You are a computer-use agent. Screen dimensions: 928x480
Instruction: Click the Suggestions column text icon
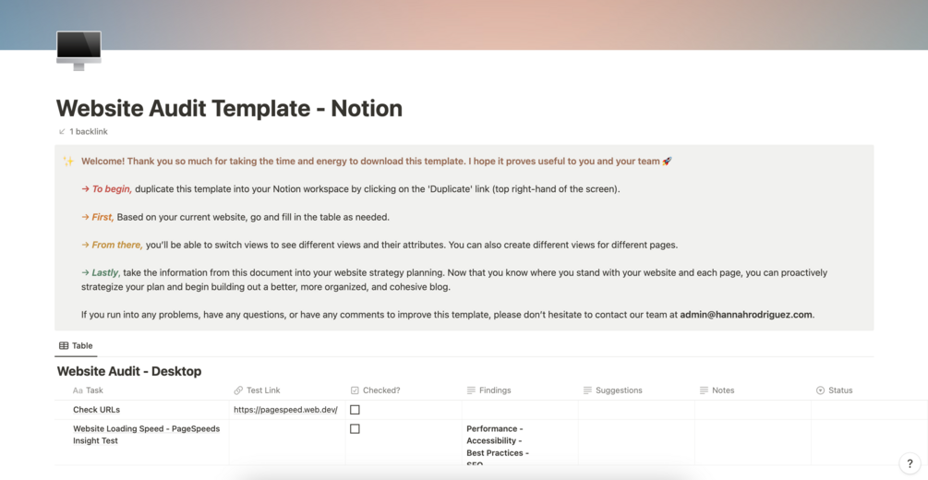587,390
